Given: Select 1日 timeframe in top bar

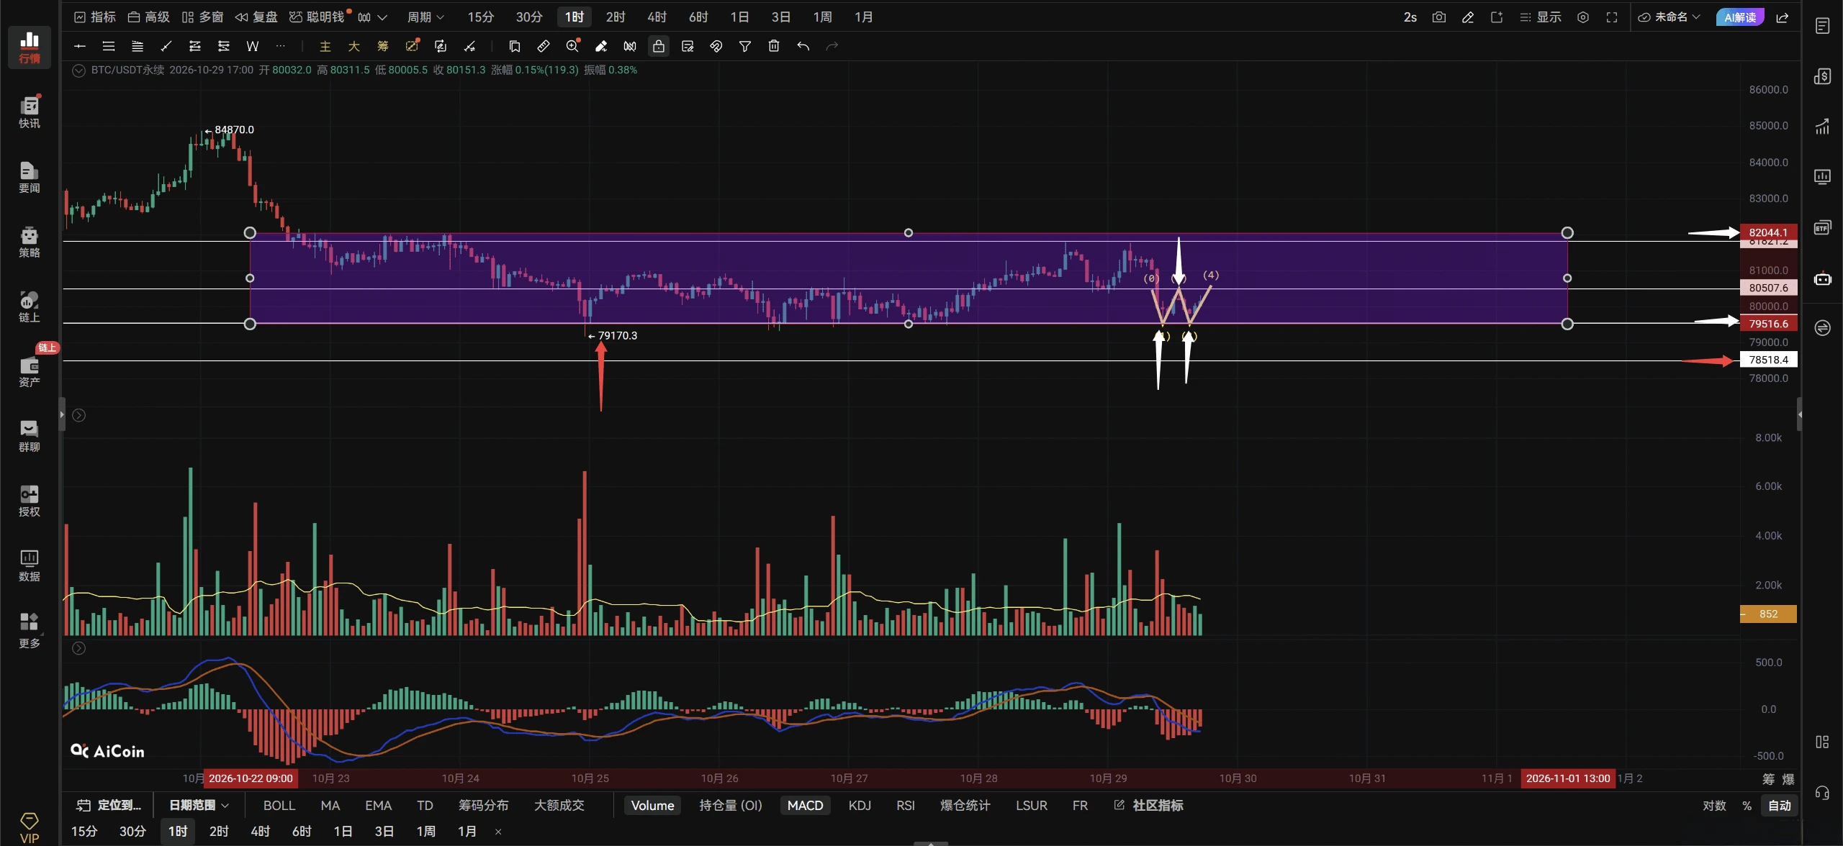Looking at the screenshot, I should click(x=739, y=17).
